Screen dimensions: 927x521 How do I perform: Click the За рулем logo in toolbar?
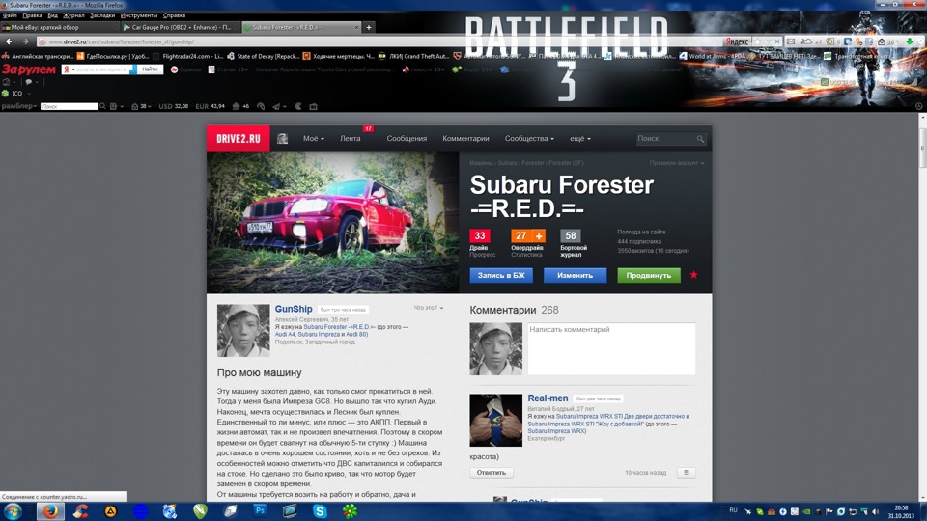click(29, 69)
